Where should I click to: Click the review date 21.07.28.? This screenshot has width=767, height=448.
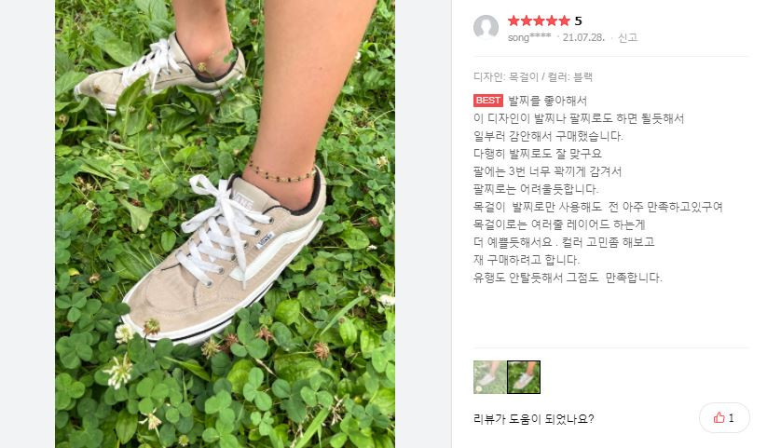pos(583,37)
